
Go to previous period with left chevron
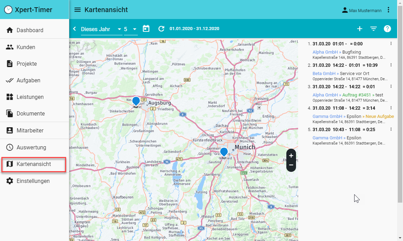click(x=74, y=29)
